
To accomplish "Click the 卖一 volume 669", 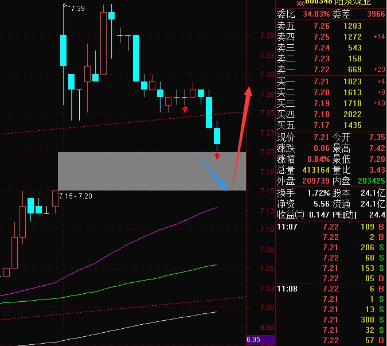I will [x=355, y=69].
